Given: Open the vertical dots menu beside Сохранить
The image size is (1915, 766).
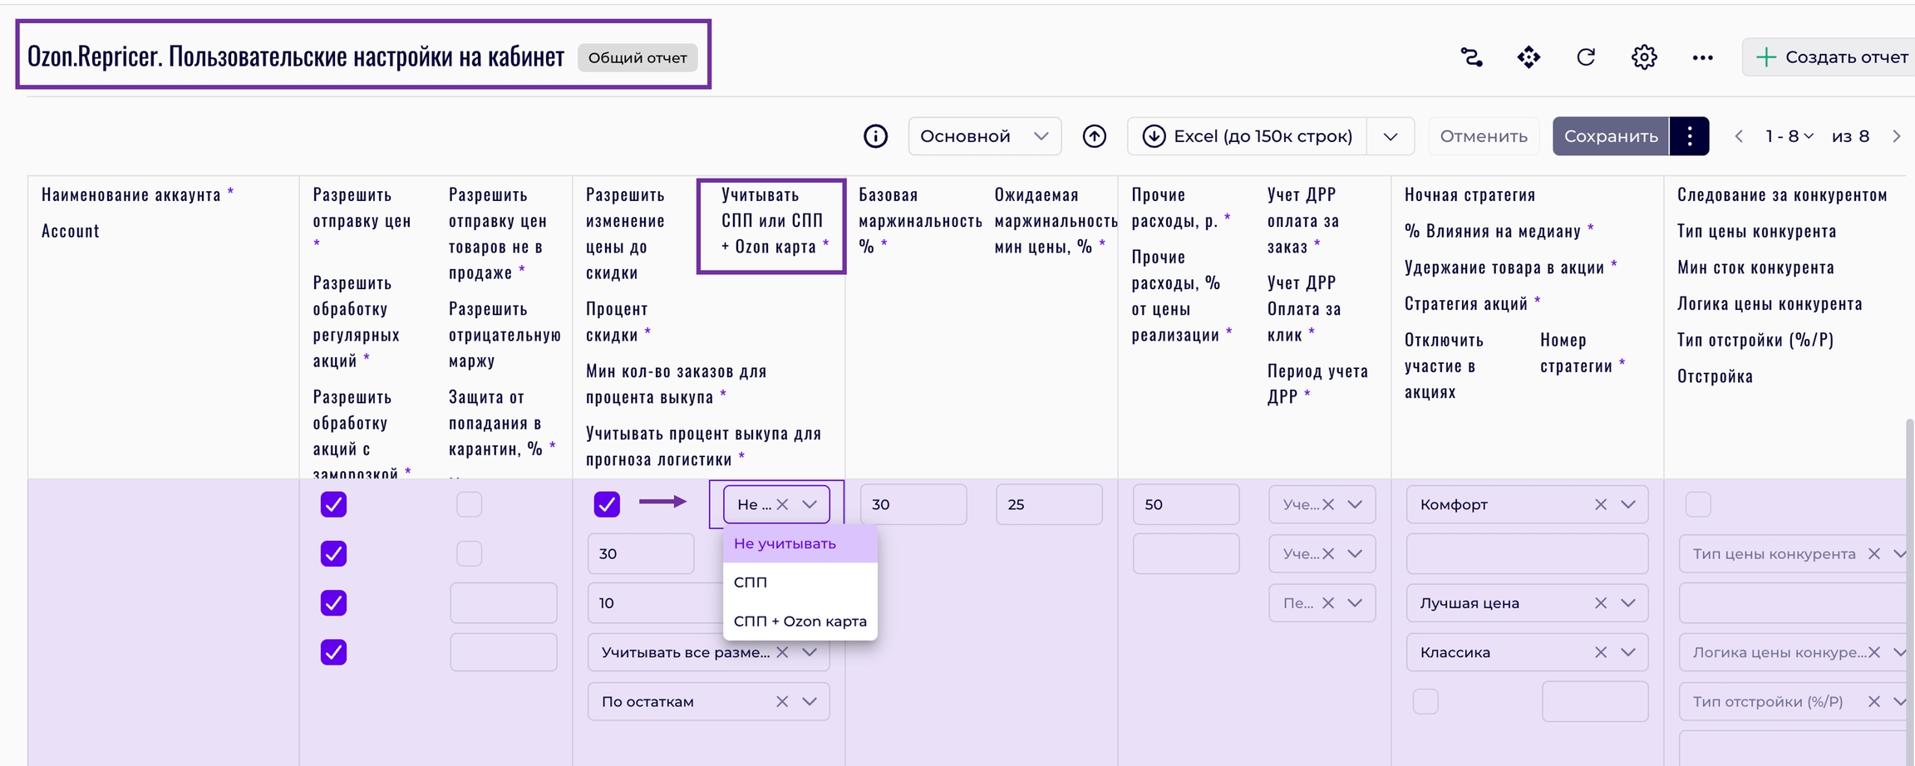Looking at the screenshot, I should tap(1689, 136).
